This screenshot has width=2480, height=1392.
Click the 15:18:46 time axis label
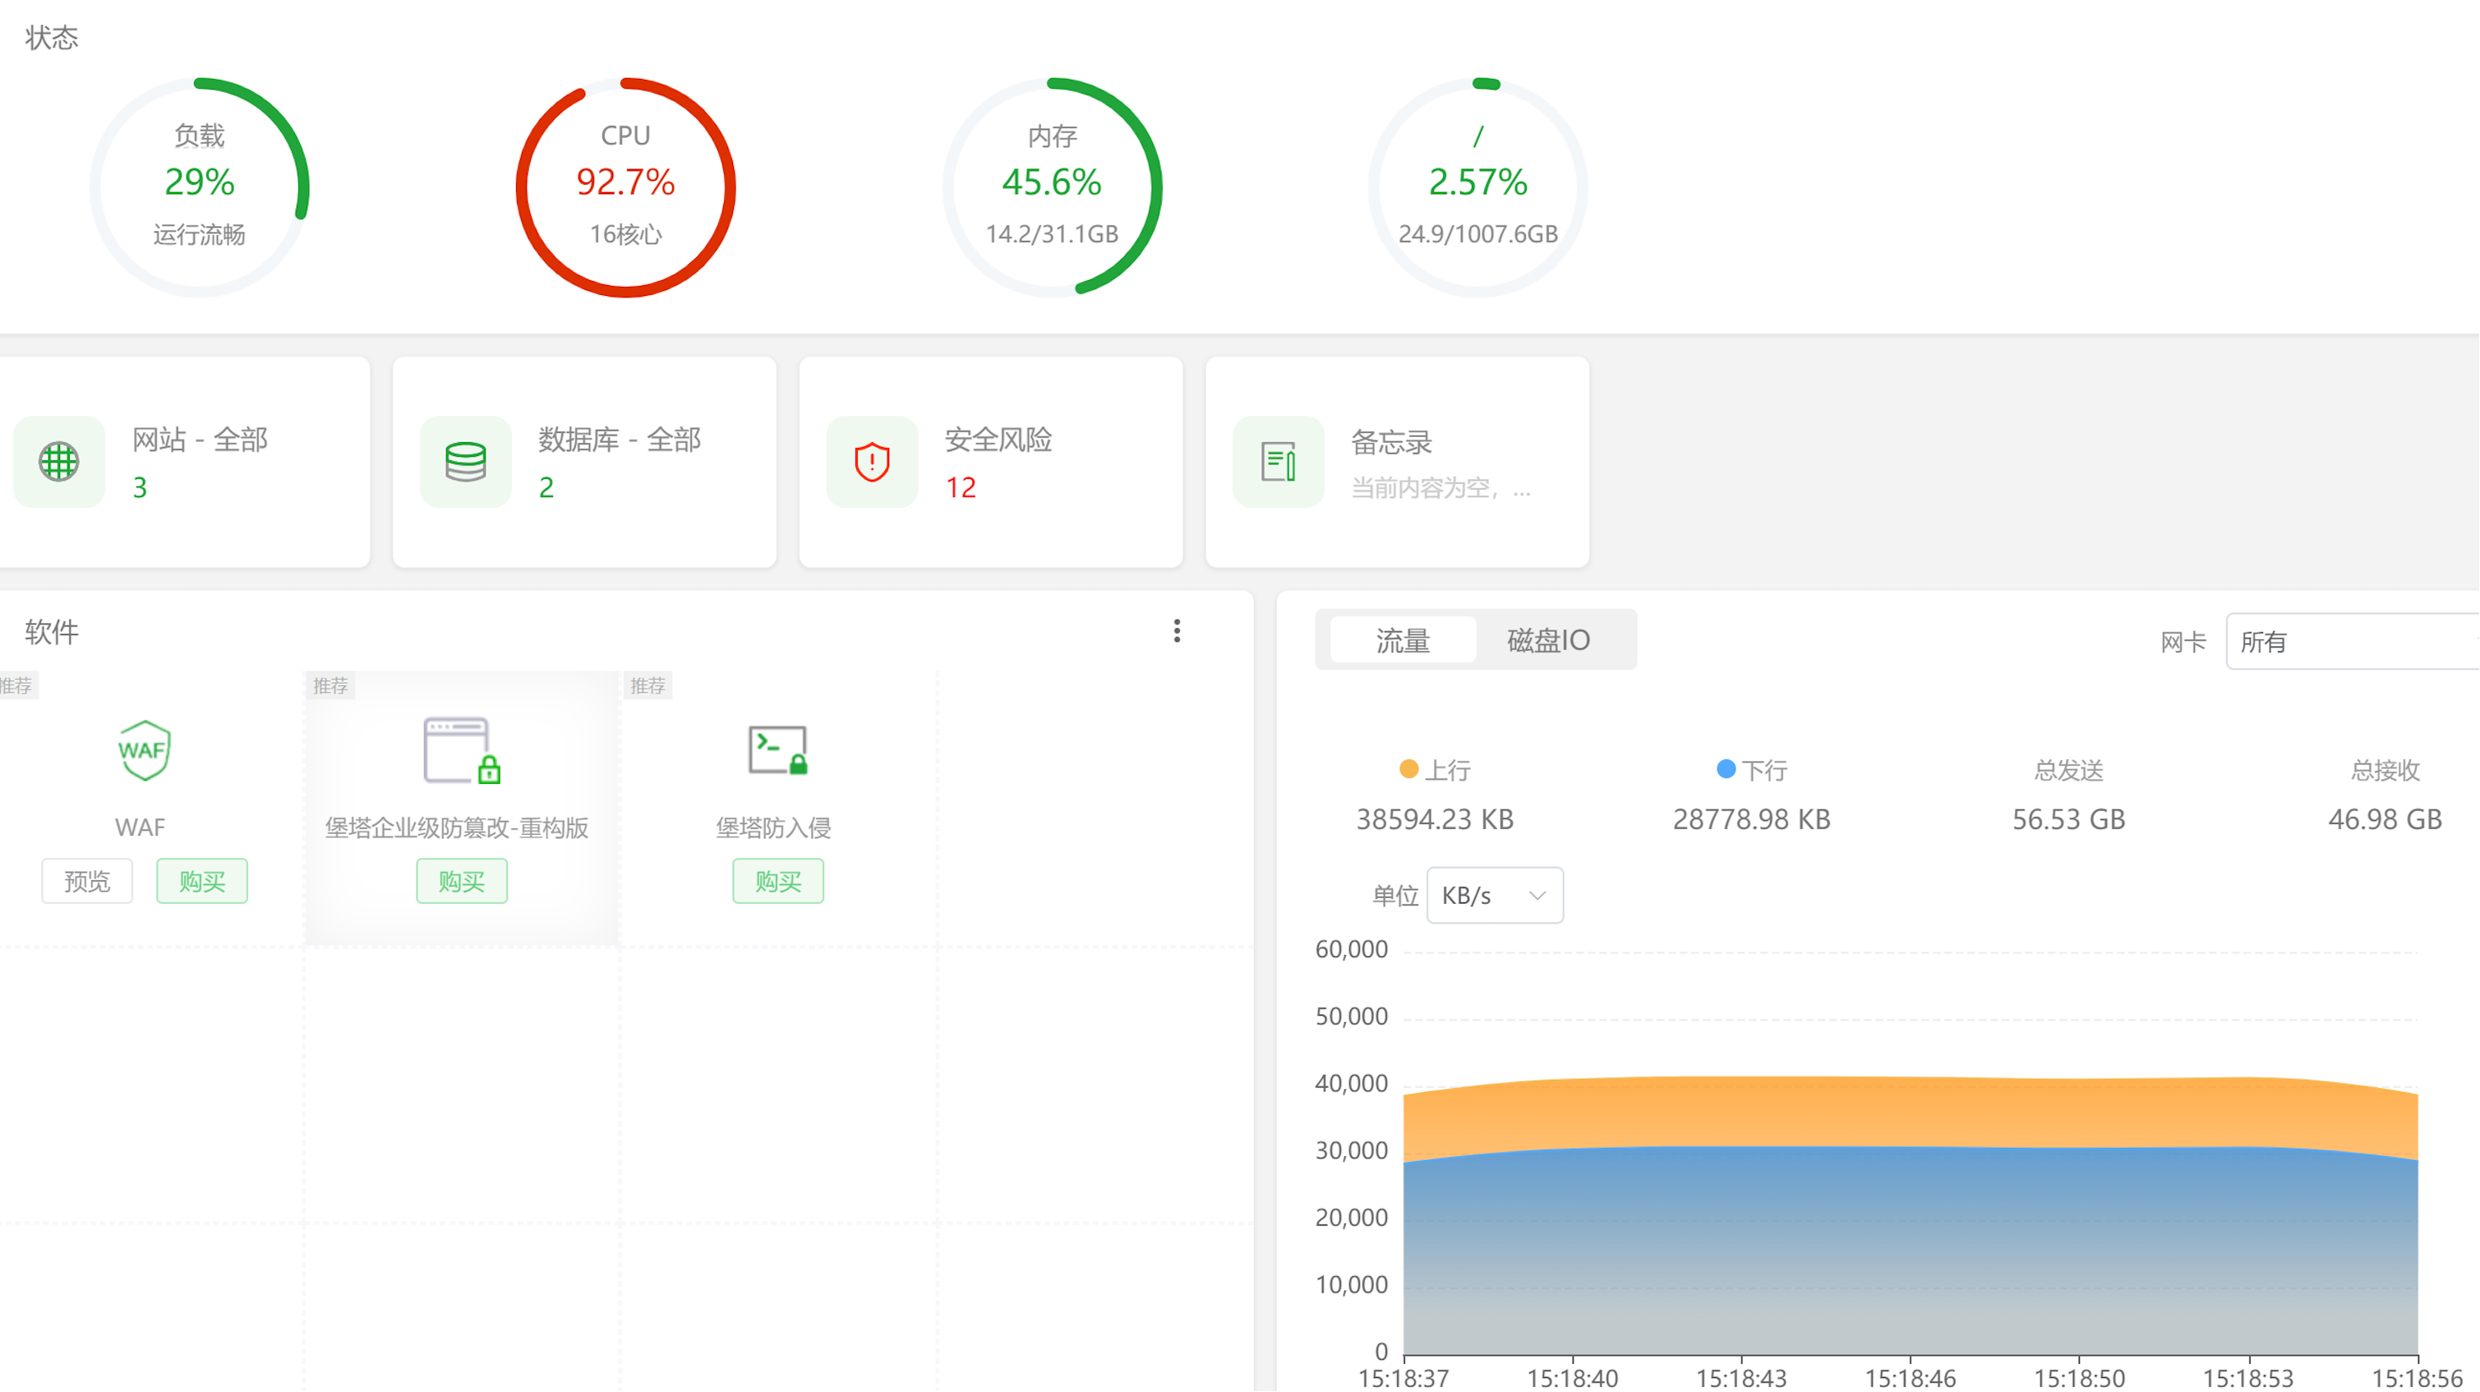coord(1911,1379)
